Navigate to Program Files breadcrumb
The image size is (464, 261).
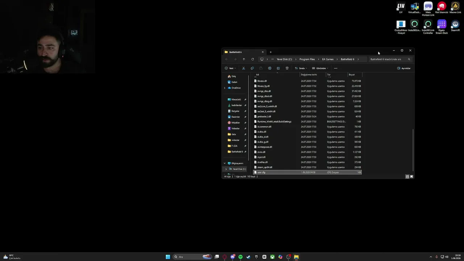coord(307,59)
